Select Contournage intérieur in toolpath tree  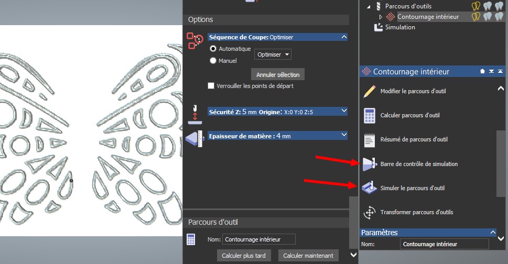click(x=428, y=17)
